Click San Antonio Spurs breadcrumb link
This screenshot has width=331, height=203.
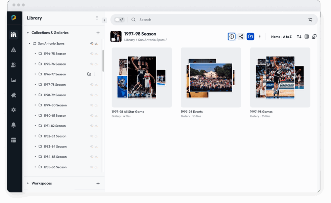click(151, 40)
